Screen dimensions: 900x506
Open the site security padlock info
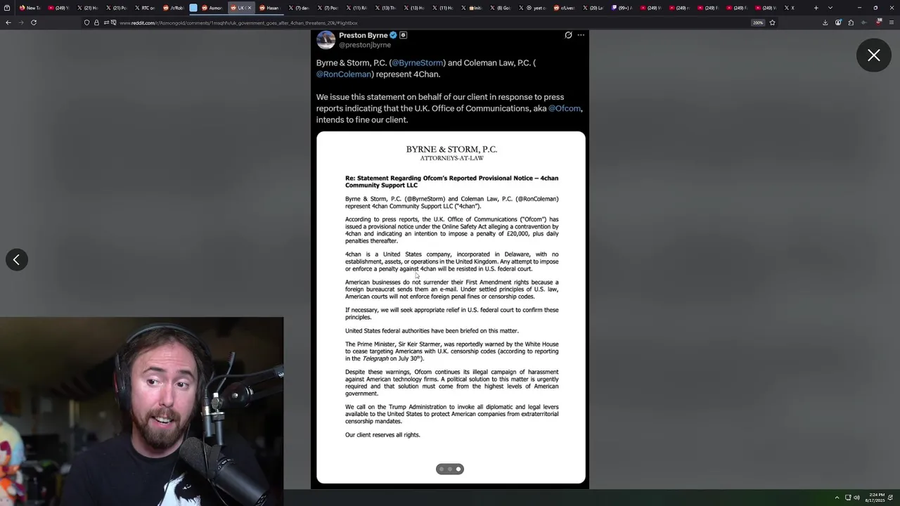pyautogui.click(x=96, y=22)
